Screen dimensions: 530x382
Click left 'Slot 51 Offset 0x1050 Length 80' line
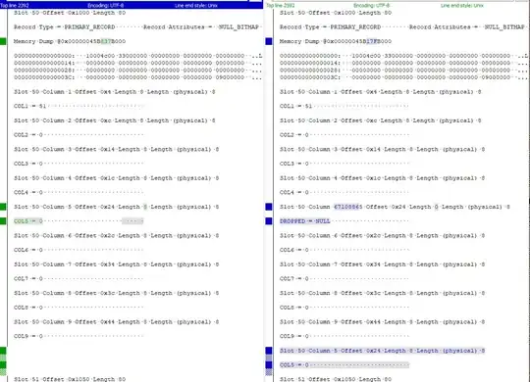click(70, 379)
